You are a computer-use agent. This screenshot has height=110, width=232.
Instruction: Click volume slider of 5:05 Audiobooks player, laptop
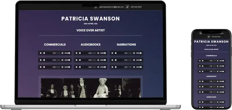coord(103,60)
